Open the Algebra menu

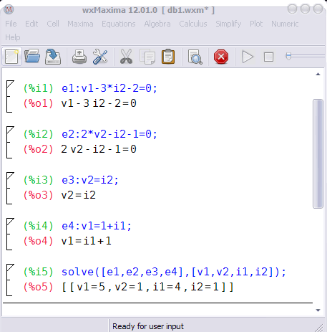[157, 24]
